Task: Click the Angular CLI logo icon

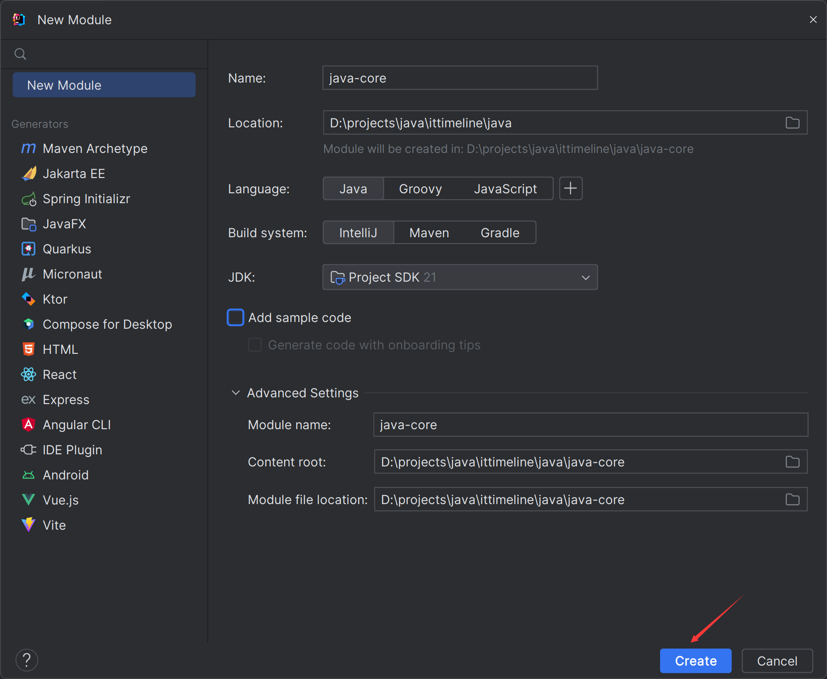Action: pos(29,425)
